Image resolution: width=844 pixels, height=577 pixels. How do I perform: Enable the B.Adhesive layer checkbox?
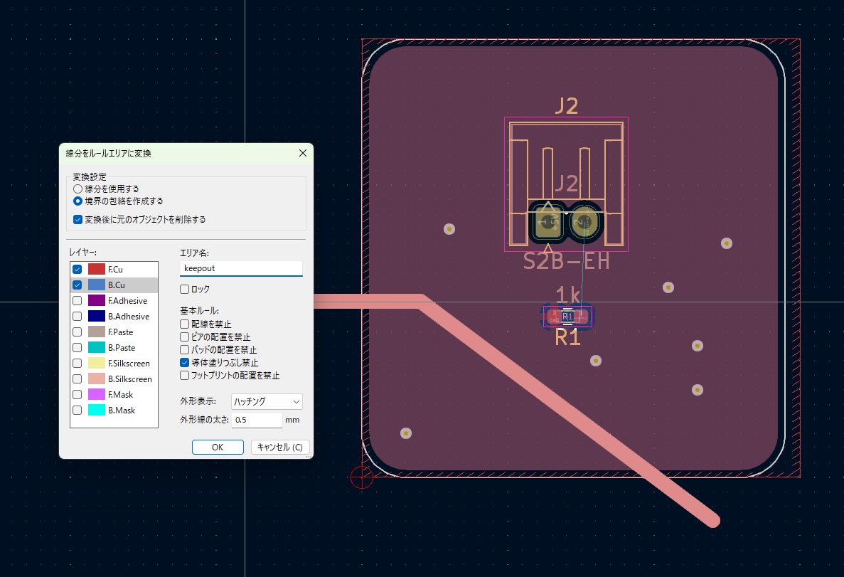tap(78, 316)
